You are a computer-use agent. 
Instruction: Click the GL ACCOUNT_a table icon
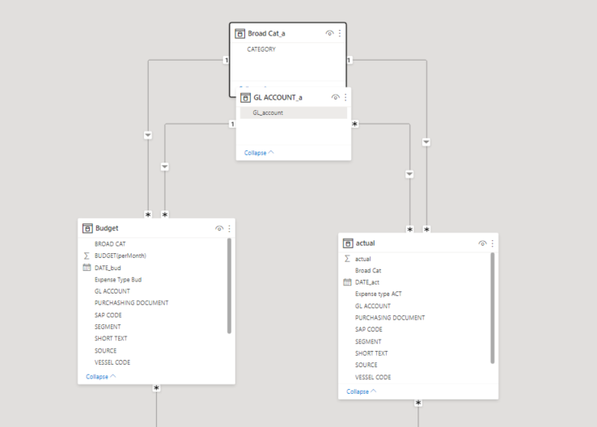click(246, 98)
